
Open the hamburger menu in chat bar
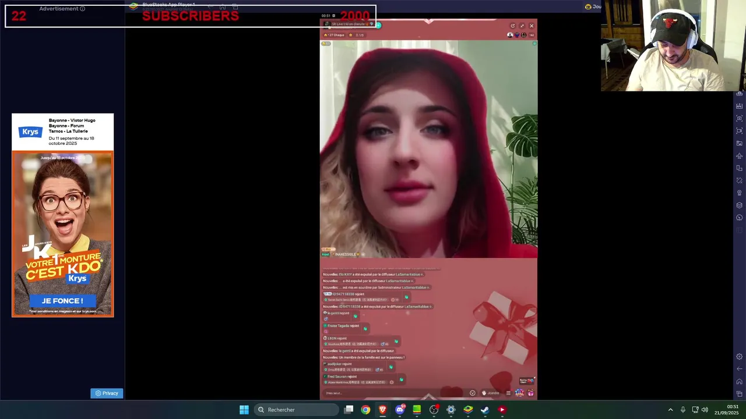pos(508,393)
